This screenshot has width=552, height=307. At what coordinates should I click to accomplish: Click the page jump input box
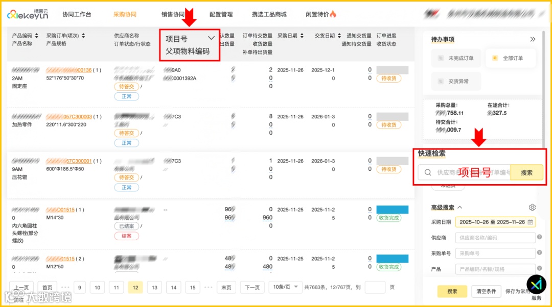coord(375,287)
